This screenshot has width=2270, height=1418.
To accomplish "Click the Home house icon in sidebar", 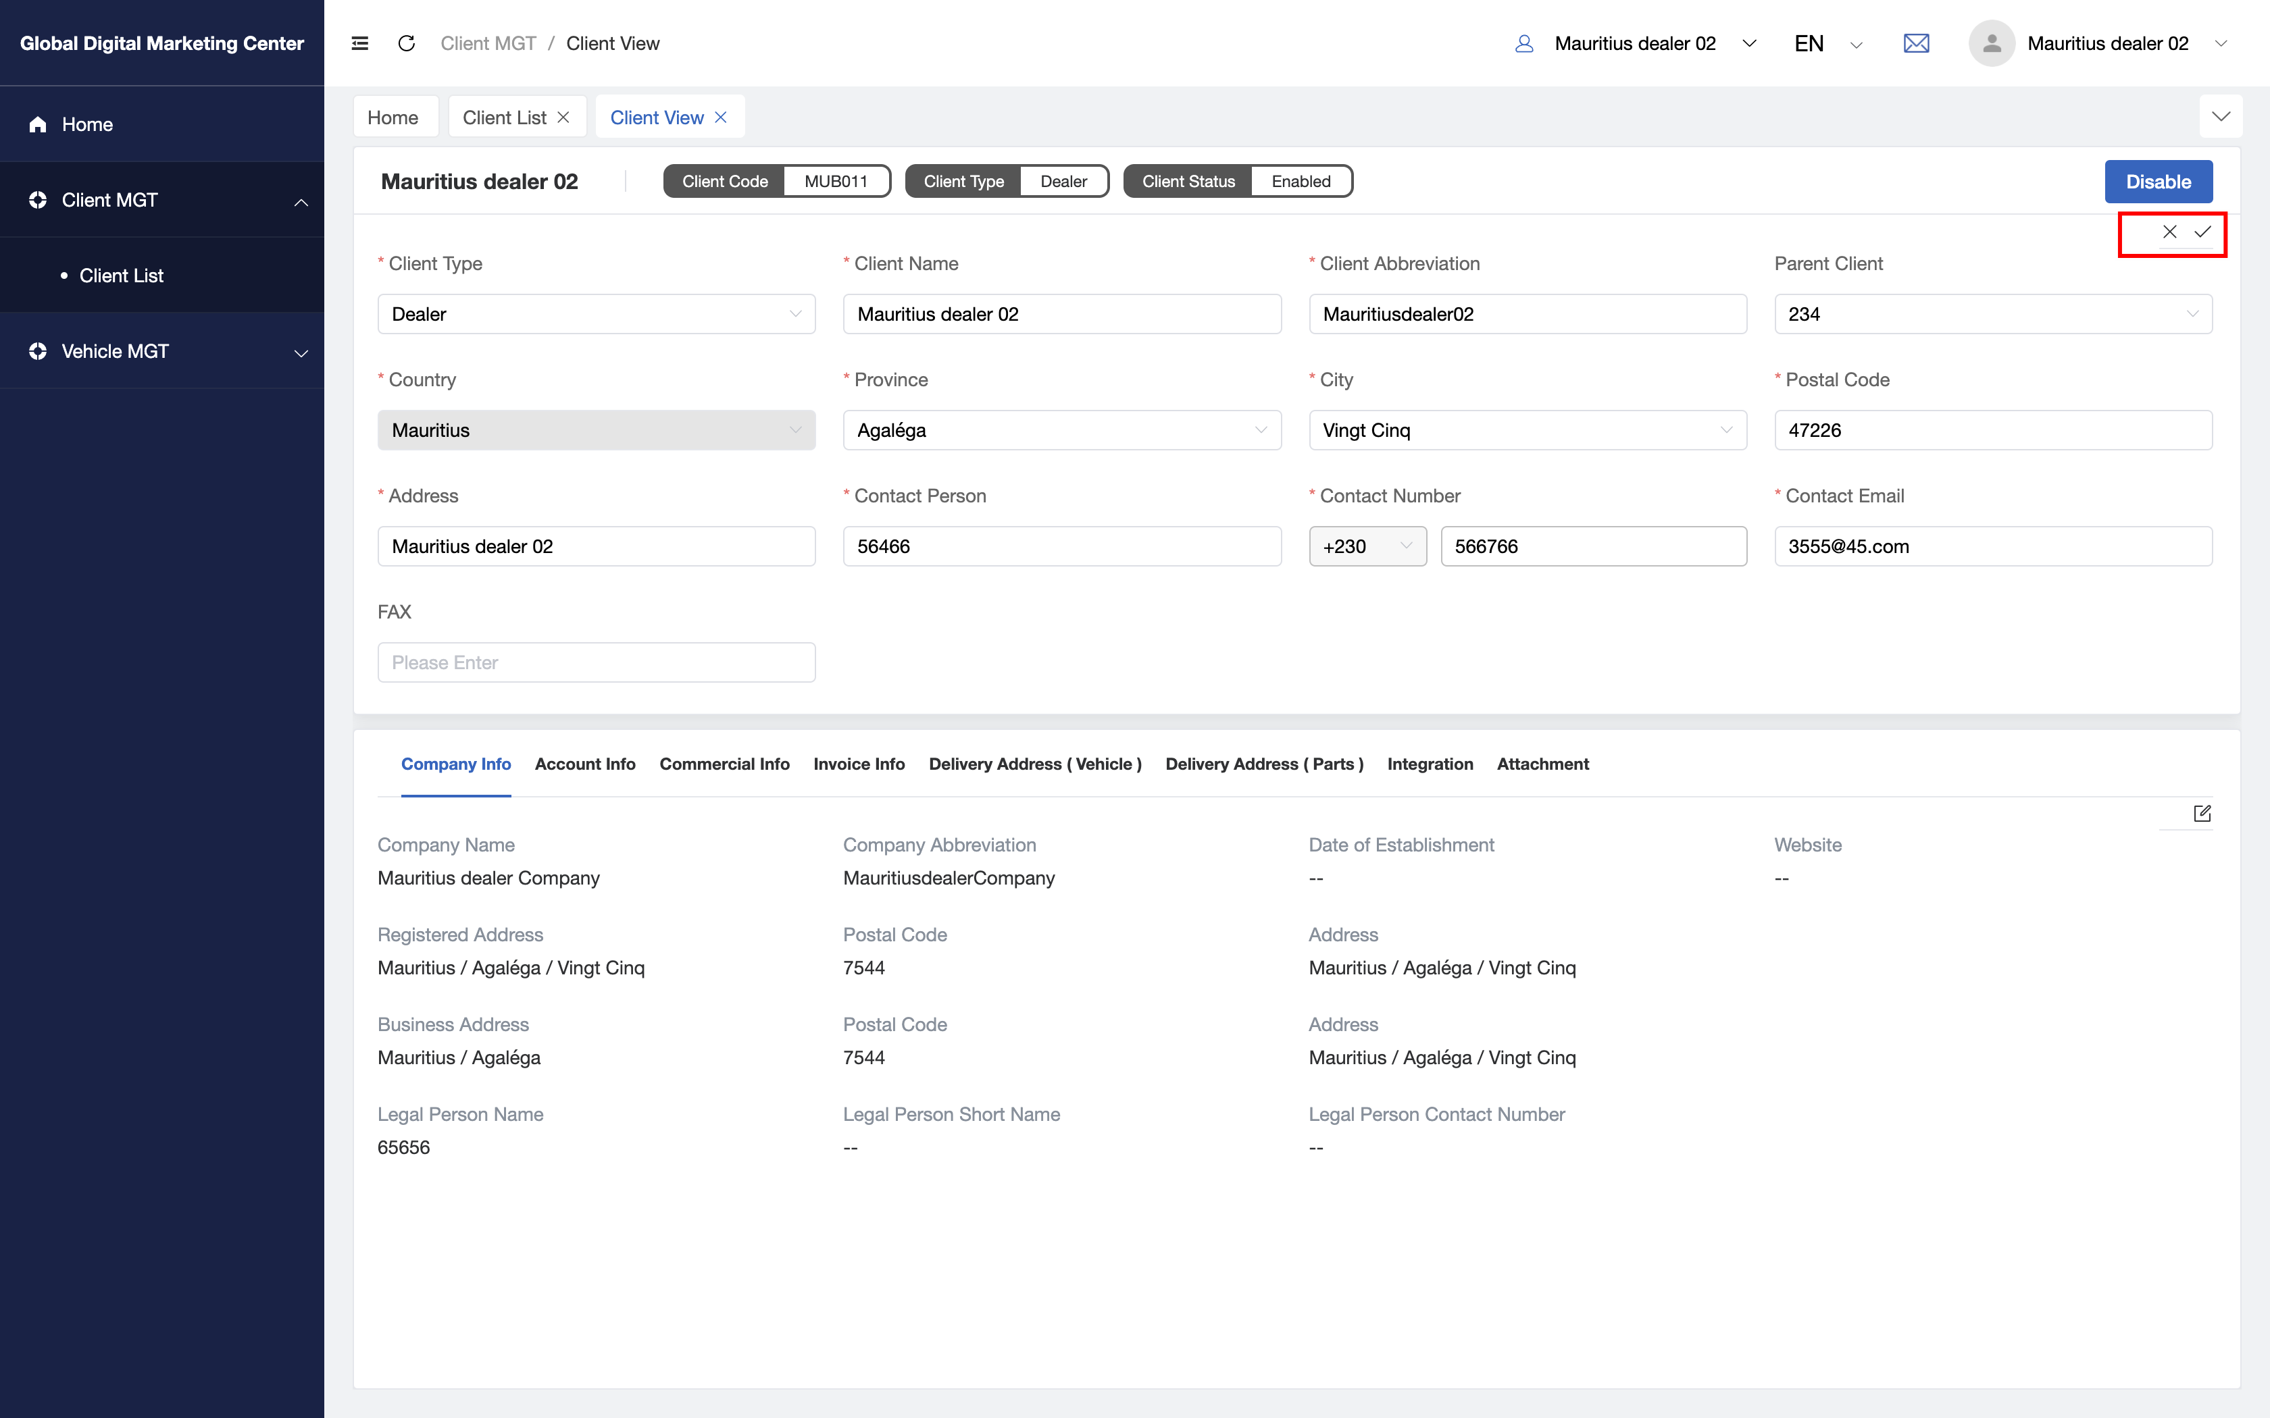I will click(38, 125).
